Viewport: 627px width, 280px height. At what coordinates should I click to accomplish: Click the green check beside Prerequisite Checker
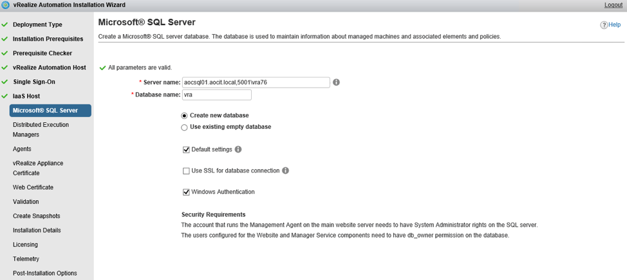(x=5, y=53)
